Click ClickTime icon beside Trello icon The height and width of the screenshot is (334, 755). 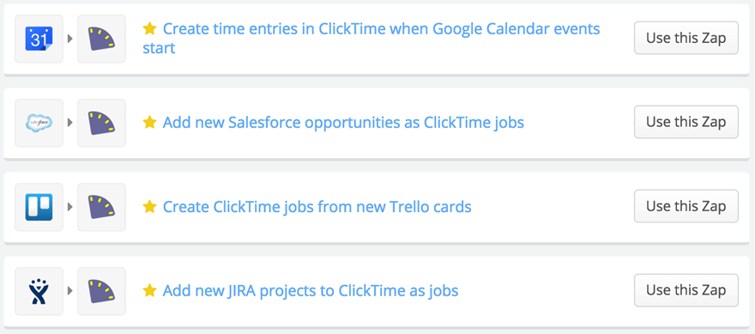click(101, 207)
